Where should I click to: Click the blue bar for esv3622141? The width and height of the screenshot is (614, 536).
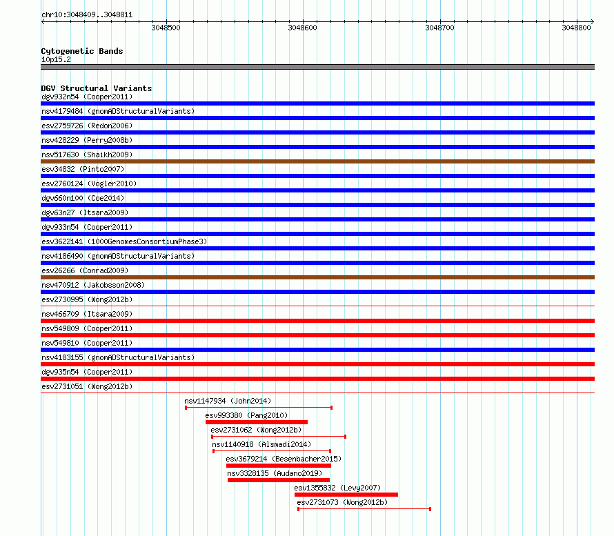click(x=317, y=248)
